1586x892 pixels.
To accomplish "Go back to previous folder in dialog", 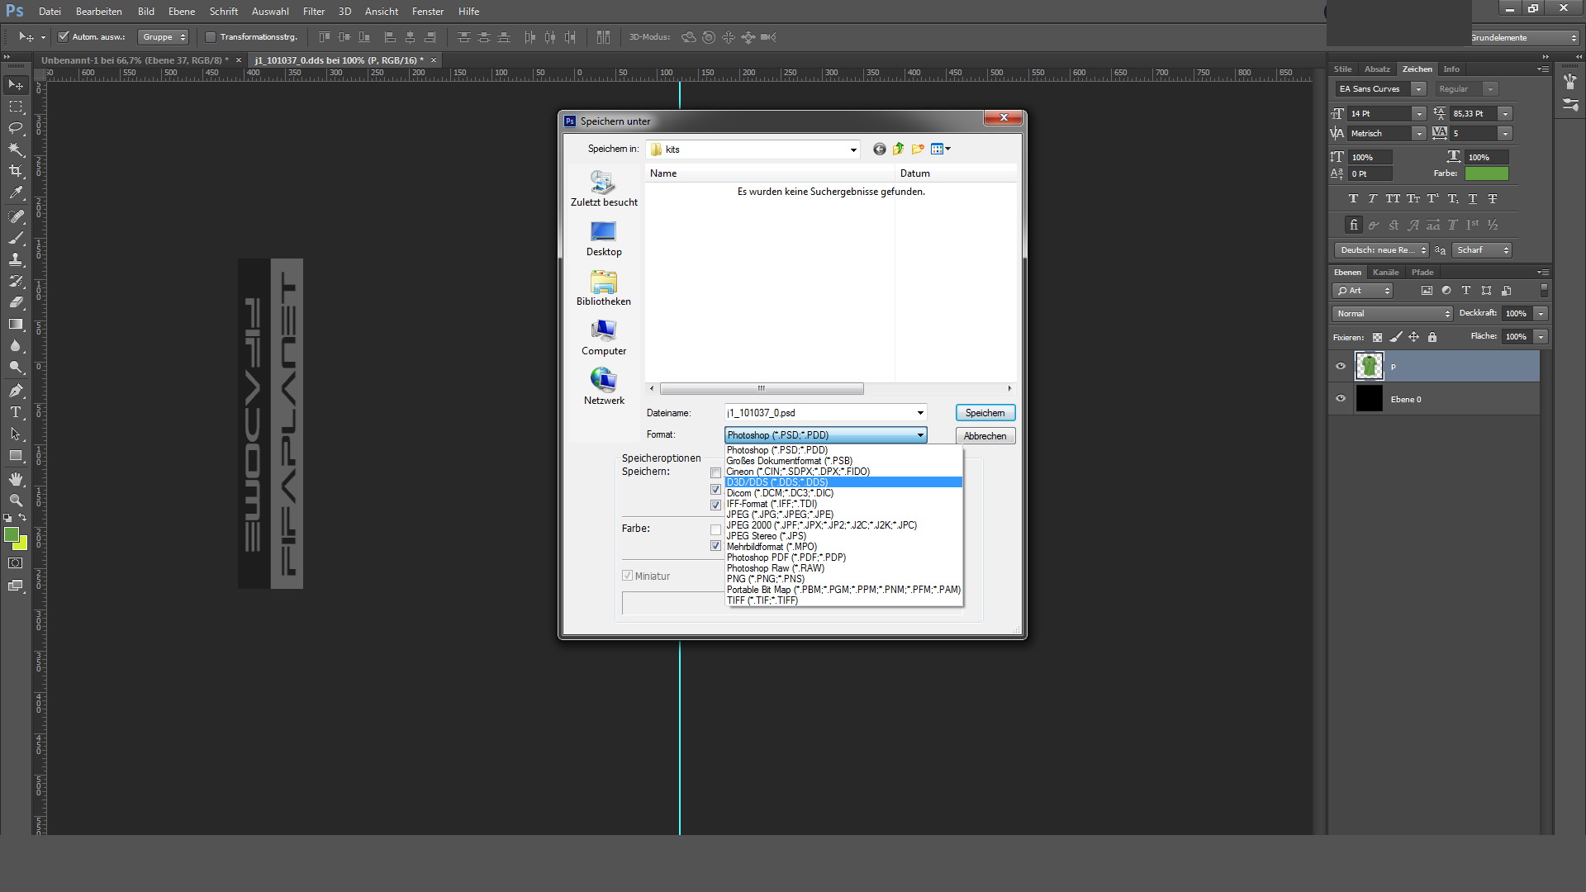I will (879, 149).
